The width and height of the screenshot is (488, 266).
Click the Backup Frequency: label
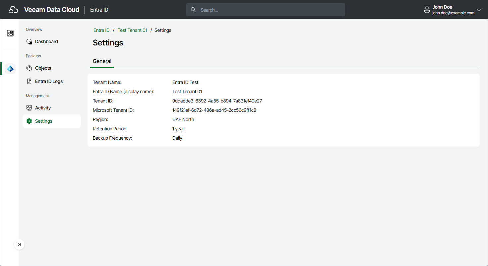click(x=112, y=138)
